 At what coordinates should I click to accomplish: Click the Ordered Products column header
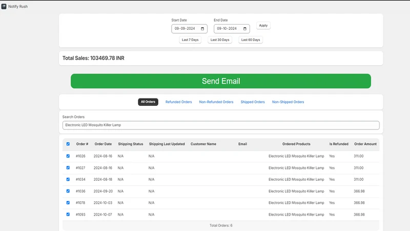(x=296, y=144)
